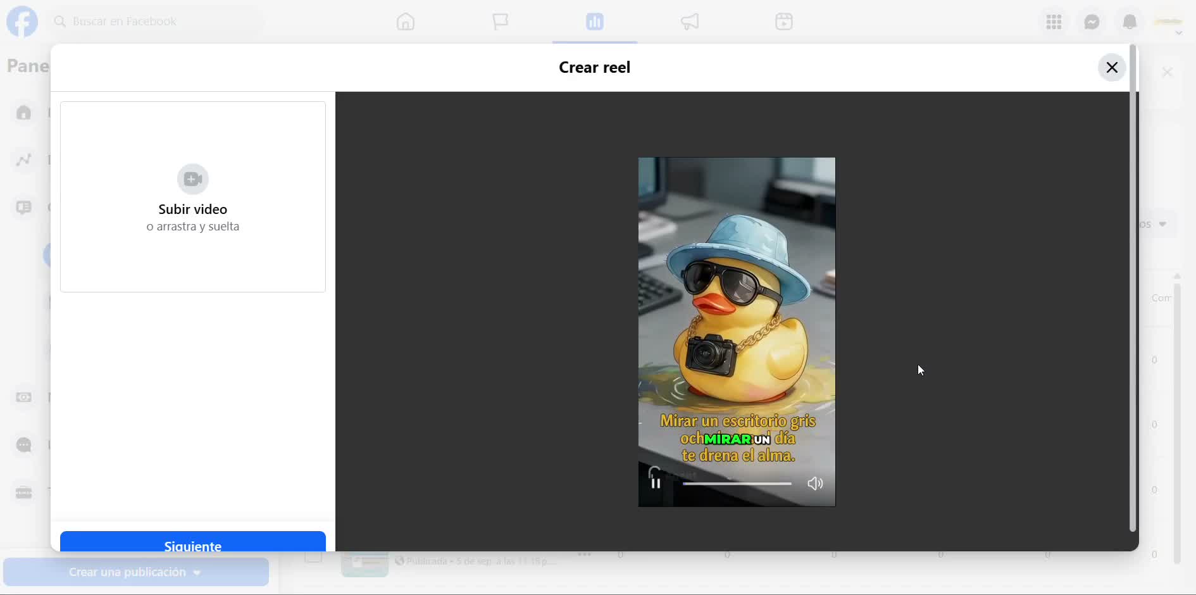Open the apps grid menu
This screenshot has width=1196, height=595.
click(1054, 22)
